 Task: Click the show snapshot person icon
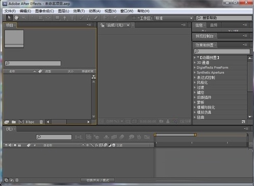pos(168,121)
